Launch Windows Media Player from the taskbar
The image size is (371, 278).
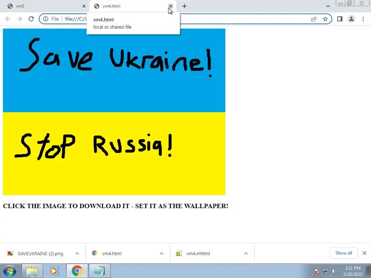point(54,271)
